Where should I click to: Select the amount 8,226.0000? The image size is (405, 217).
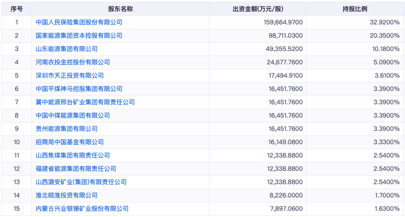pos(286,195)
